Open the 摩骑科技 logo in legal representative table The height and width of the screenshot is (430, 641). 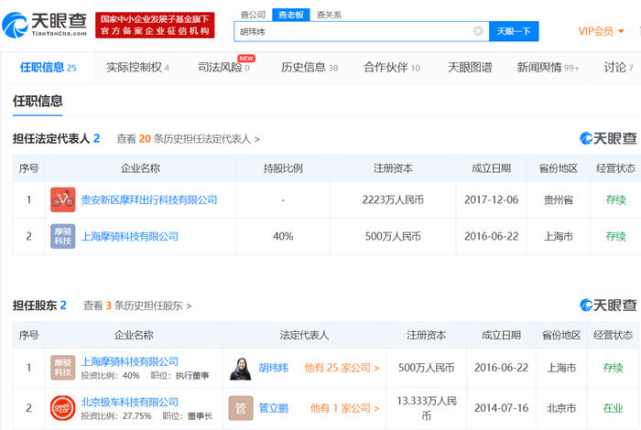[x=62, y=236]
